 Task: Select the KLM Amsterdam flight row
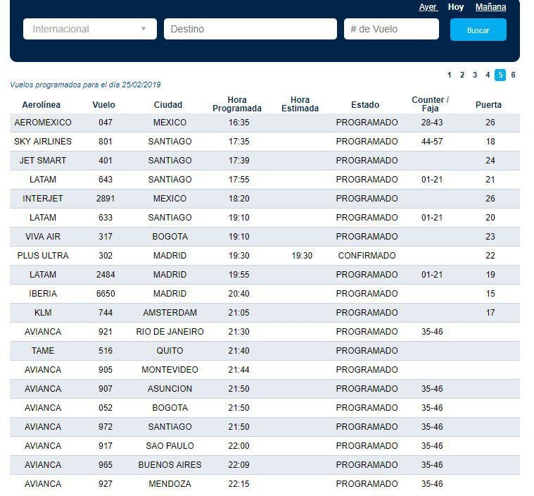coord(265,313)
